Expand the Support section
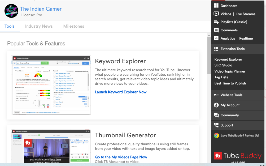Image resolution: width=266 pixels, height=166 pixels. click(x=238, y=125)
